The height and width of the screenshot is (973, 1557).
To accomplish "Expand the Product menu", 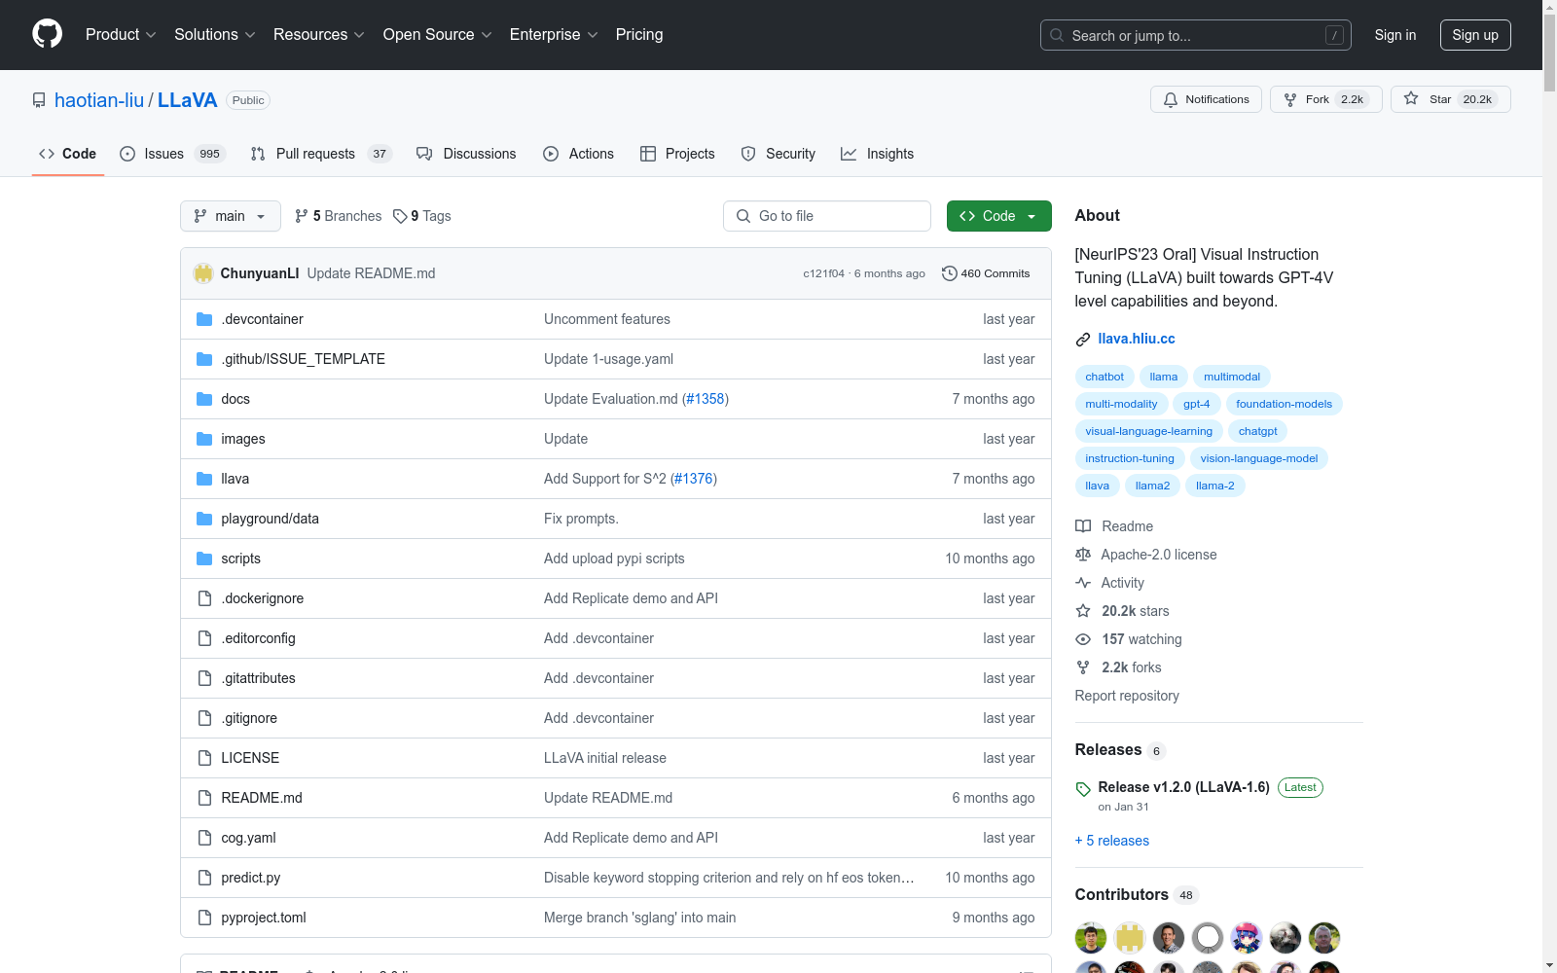I will 121,34.
